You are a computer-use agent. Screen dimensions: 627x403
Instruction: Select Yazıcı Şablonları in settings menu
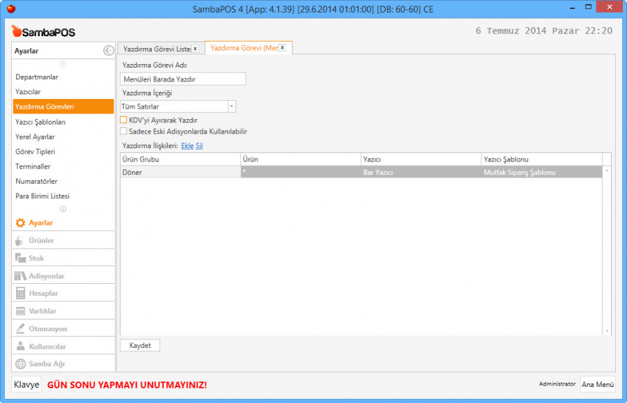(40, 122)
